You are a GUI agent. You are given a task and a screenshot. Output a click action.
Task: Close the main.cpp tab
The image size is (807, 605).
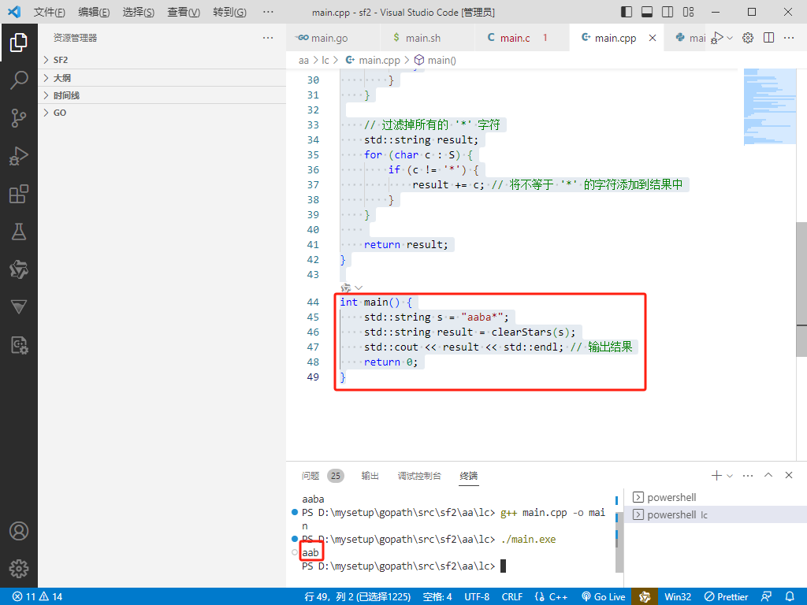[652, 38]
